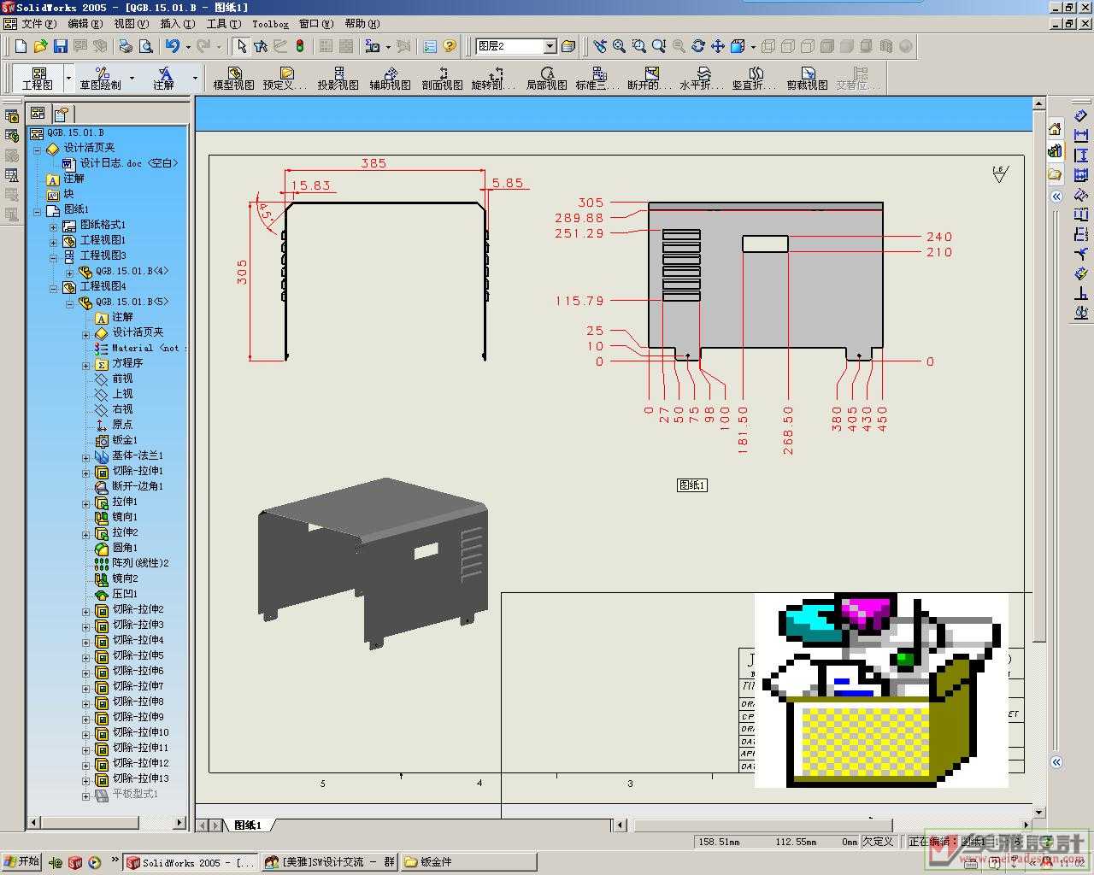
Task: Select the 投影视图 (Projected View) tool
Action: [338, 77]
